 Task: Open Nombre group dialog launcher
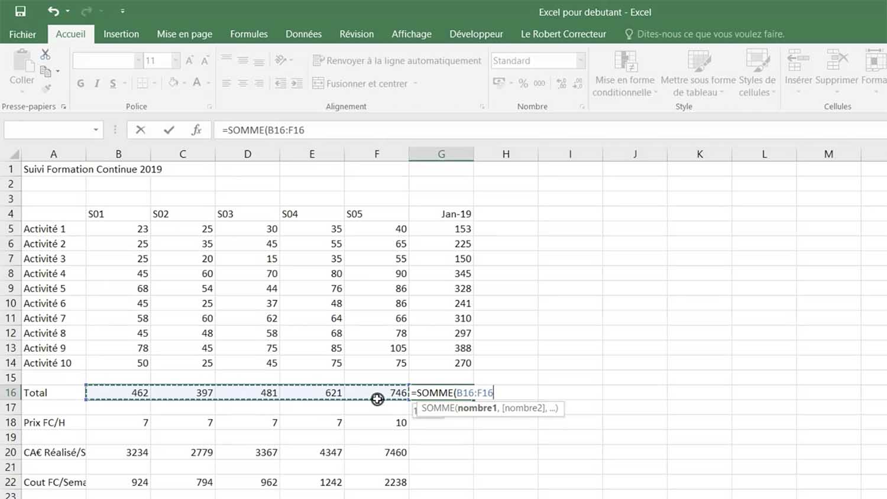tap(582, 107)
